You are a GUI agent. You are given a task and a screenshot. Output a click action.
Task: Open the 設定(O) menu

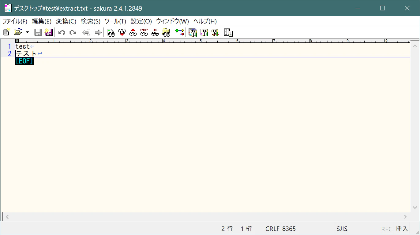click(141, 21)
